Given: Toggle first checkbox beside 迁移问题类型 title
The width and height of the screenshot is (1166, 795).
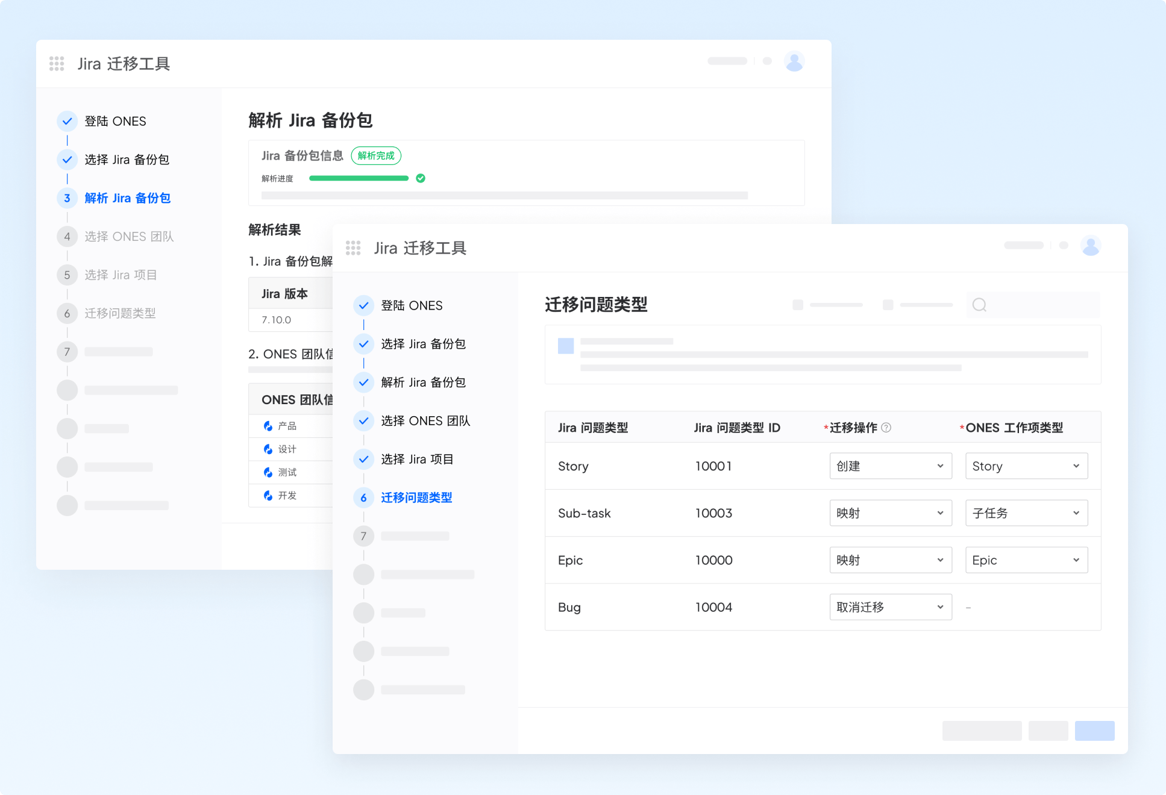Looking at the screenshot, I should click(798, 305).
